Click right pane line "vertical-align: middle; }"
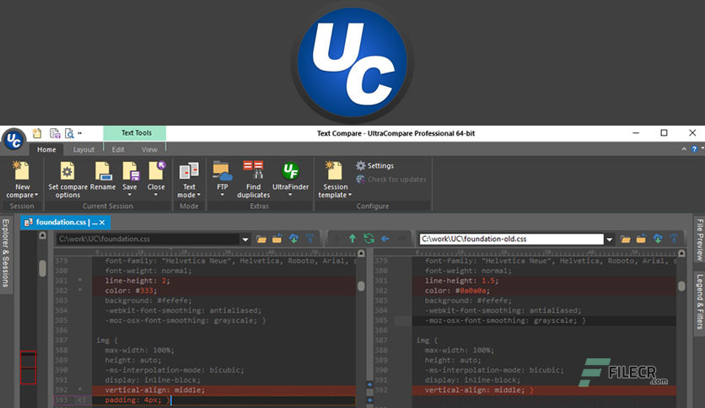This screenshot has width=705, height=408. point(479,390)
